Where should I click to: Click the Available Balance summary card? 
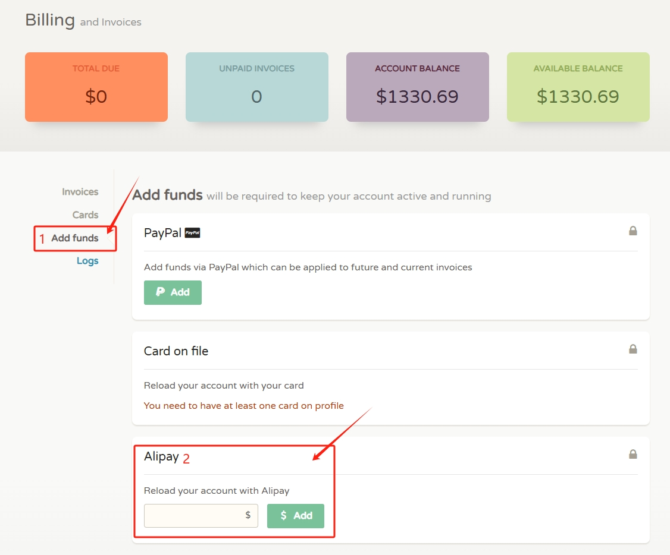(578, 87)
